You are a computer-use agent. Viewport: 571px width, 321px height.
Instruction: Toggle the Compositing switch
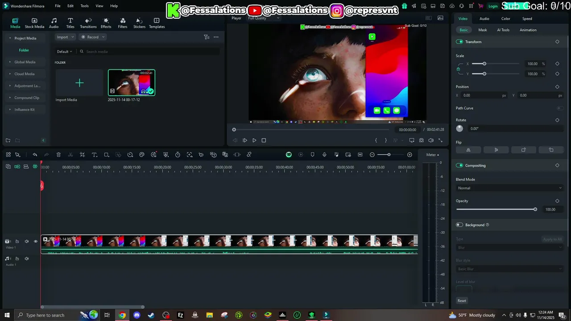pyautogui.click(x=459, y=165)
